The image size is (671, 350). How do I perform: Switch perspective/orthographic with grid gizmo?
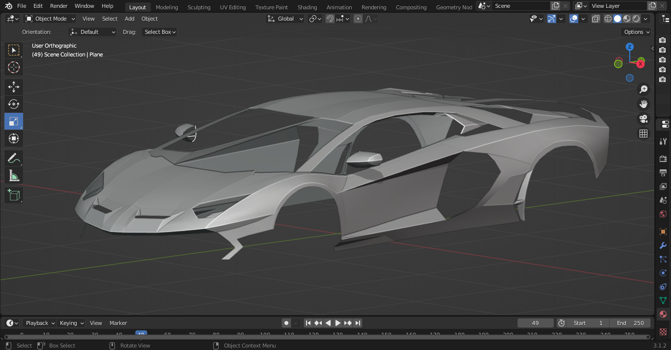click(643, 134)
